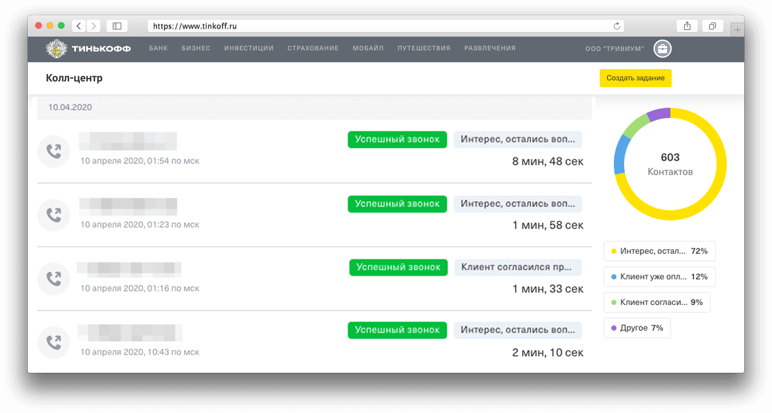Click the blurred caller name of the 01:16 call
Screen dimensions: 772x413
[129, 269]
